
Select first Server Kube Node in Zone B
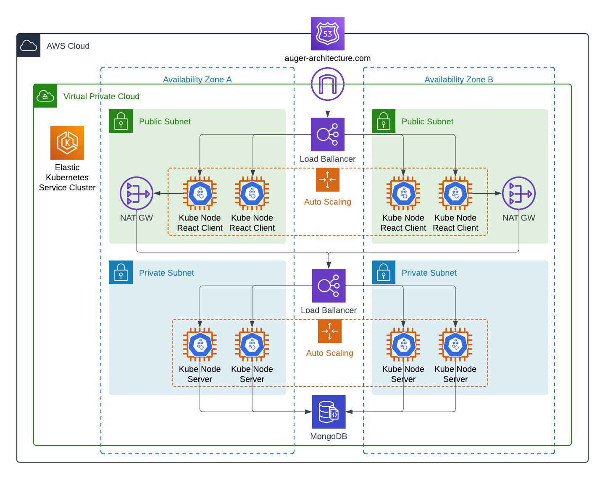(403, 345)
